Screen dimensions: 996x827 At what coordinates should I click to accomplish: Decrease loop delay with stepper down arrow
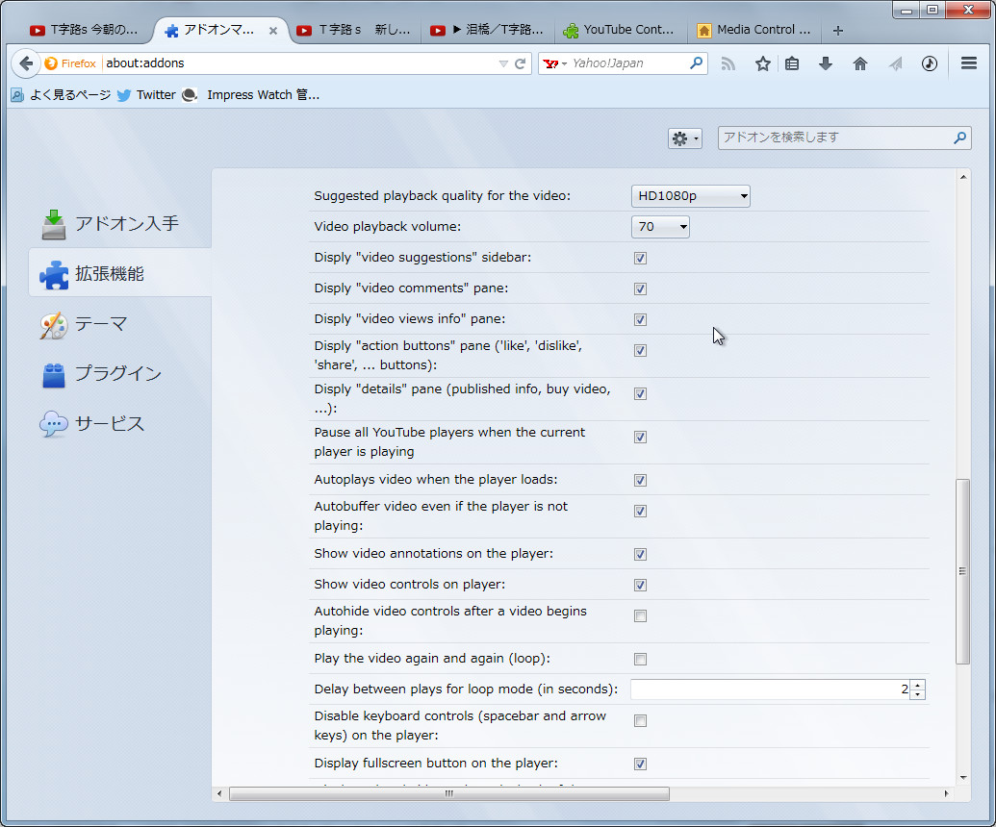click(x=918, y=694)
